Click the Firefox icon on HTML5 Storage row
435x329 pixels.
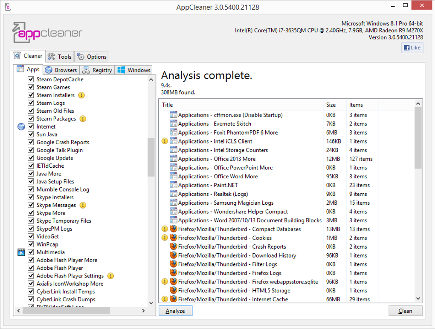click(174, 290)
